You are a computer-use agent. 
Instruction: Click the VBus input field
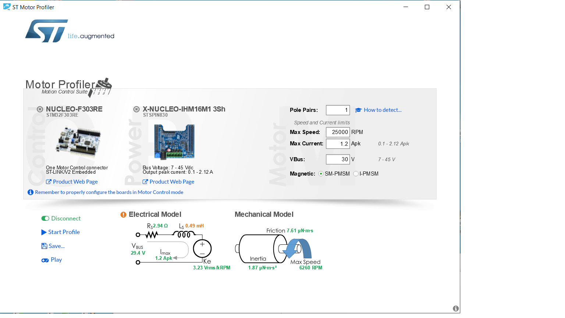point(338,159)
